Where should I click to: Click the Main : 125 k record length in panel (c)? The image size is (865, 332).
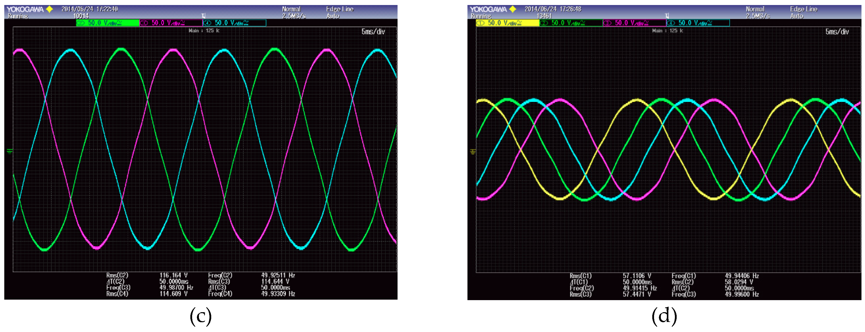click(x=204, y=30)
